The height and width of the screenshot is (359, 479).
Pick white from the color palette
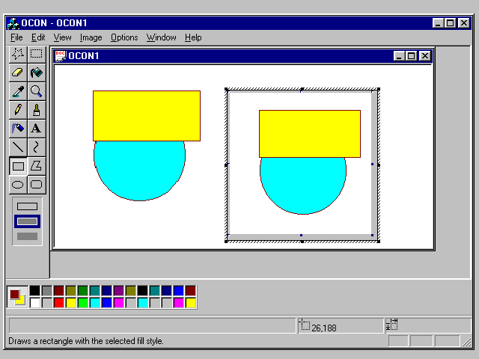point(35,303)
